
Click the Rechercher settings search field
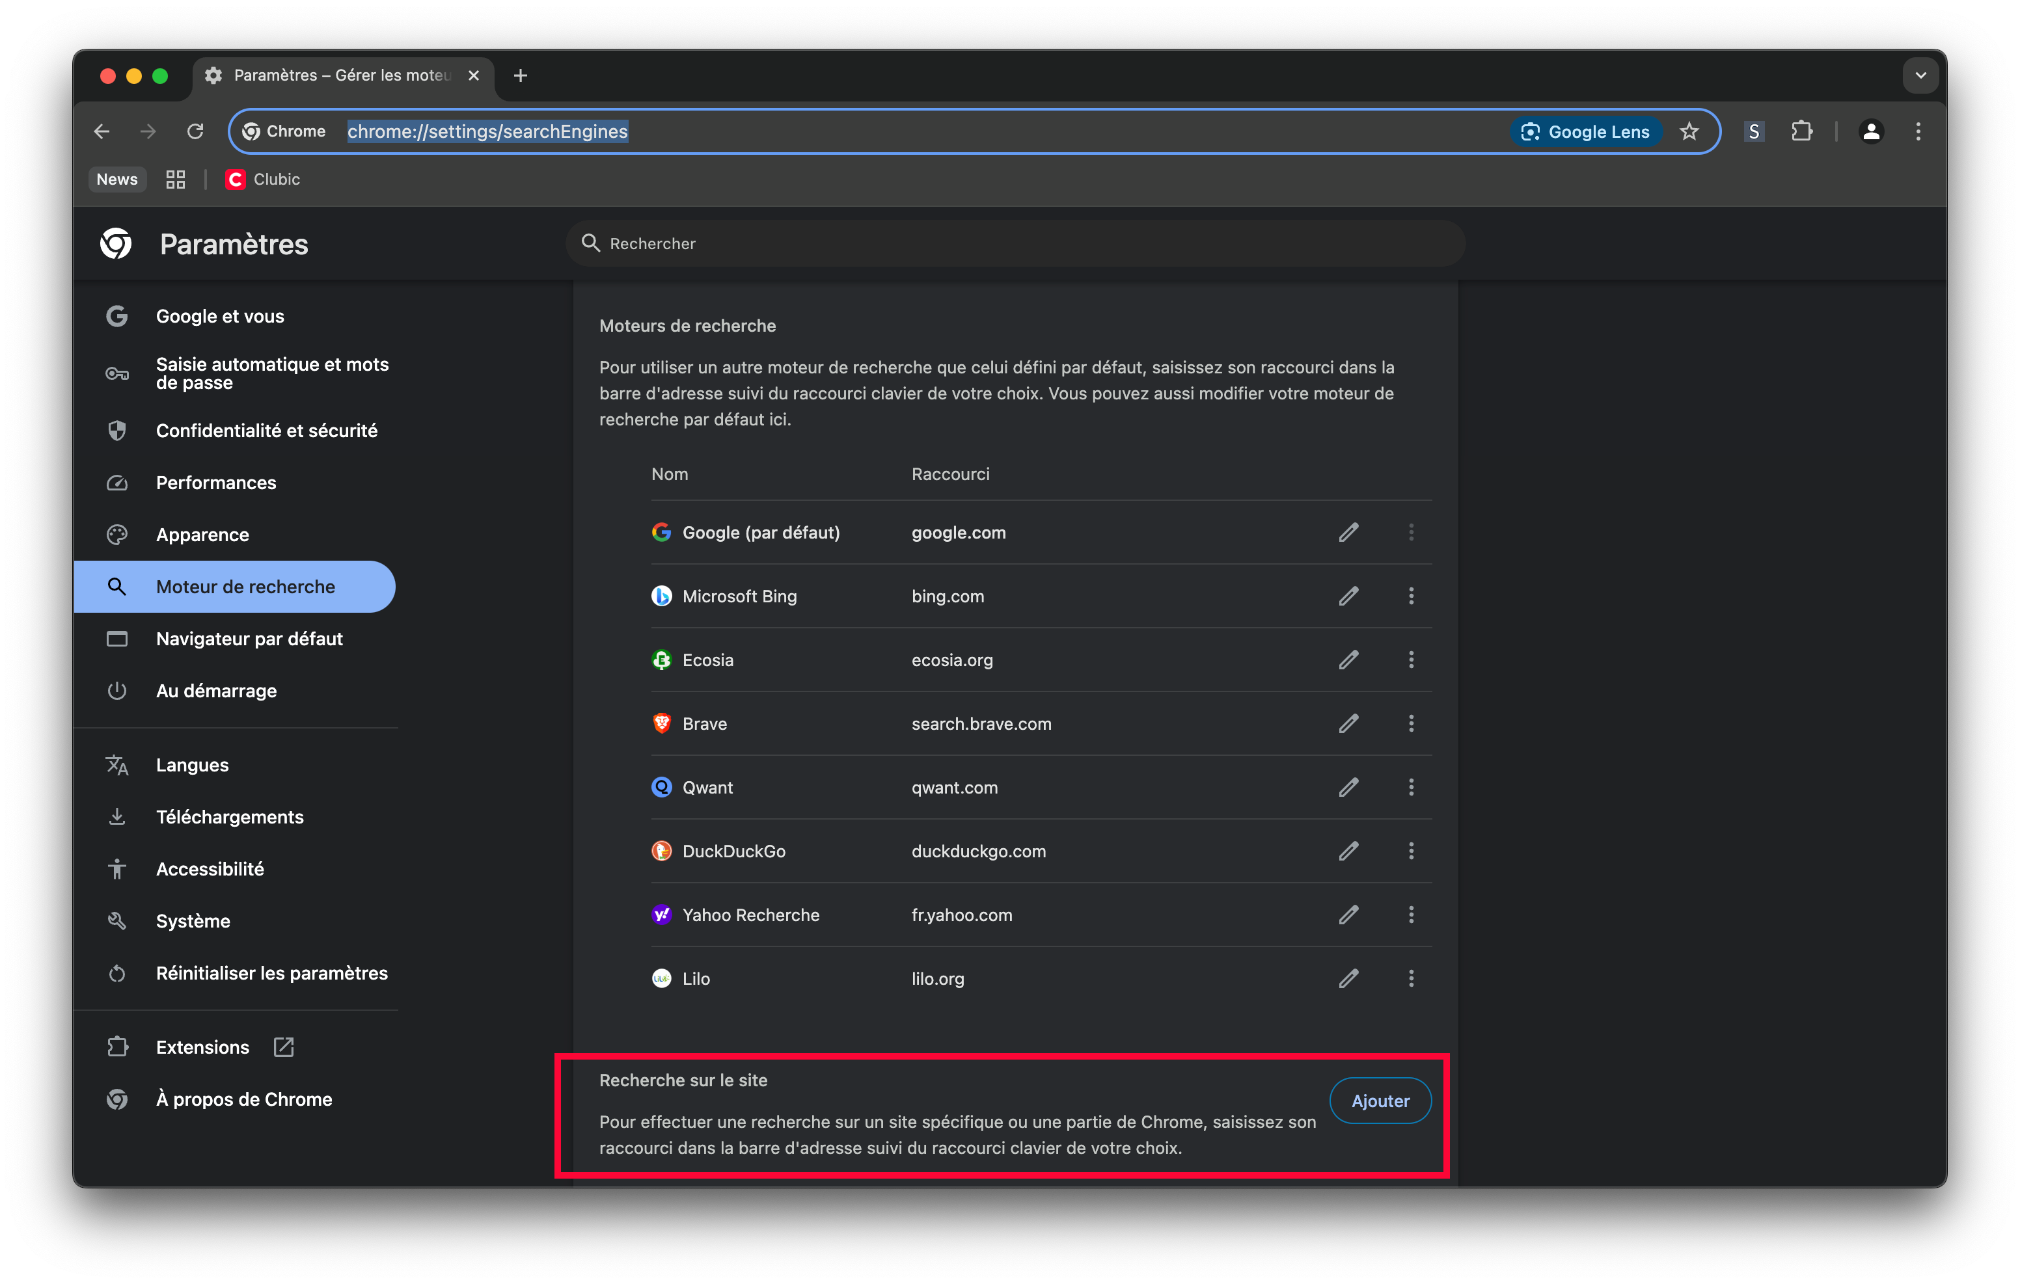pos(1015,244)
